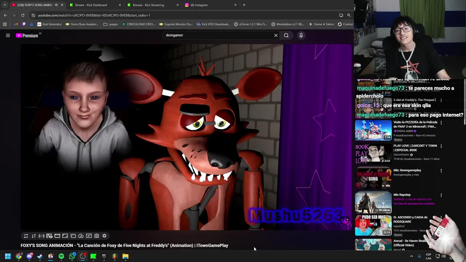Screen dimensions: 466x262
Task: Open Steam from the taskbar
Action: [x=40, y=256]
